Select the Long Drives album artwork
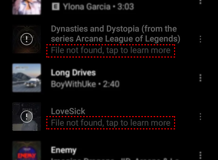218x160 pixels. [x=27, y=78]
